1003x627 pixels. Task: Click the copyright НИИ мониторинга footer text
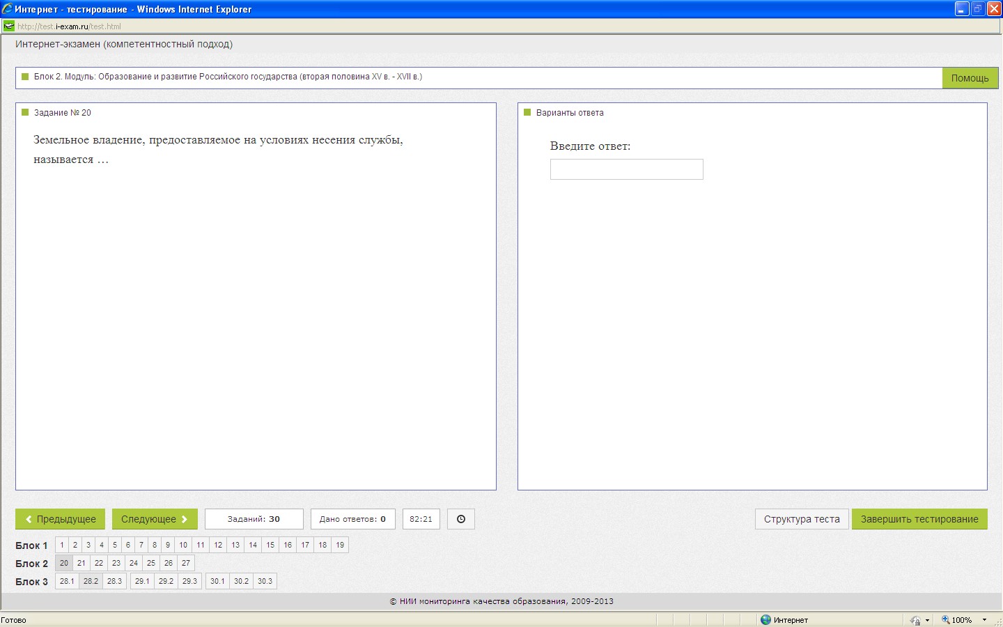pyautogui.click(x=501, y=601)
